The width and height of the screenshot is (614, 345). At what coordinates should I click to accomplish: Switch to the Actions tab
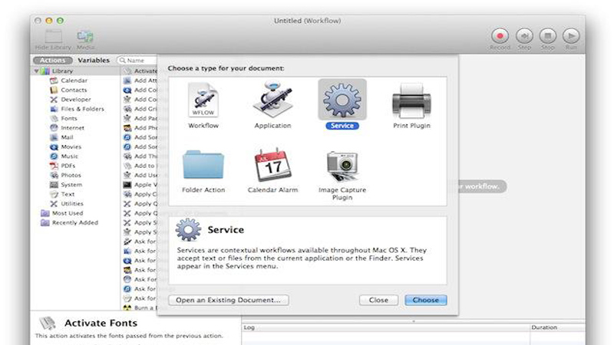(x=53, y=60)
